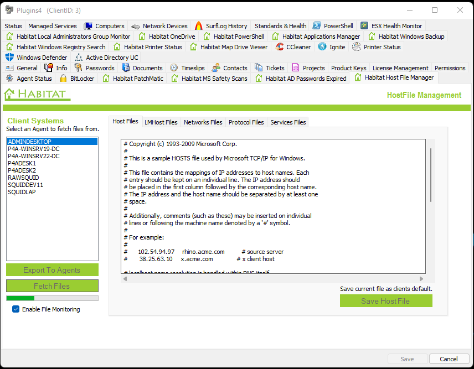The height and width of the screenshot is (369, 474).
Task: Click the Tickets icon
Action: click(259, 67)
